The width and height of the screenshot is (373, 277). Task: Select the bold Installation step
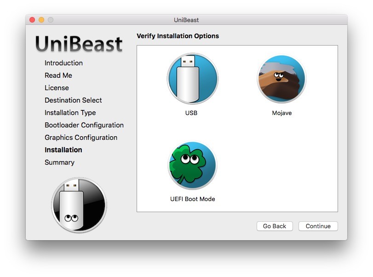coord(63,150)
